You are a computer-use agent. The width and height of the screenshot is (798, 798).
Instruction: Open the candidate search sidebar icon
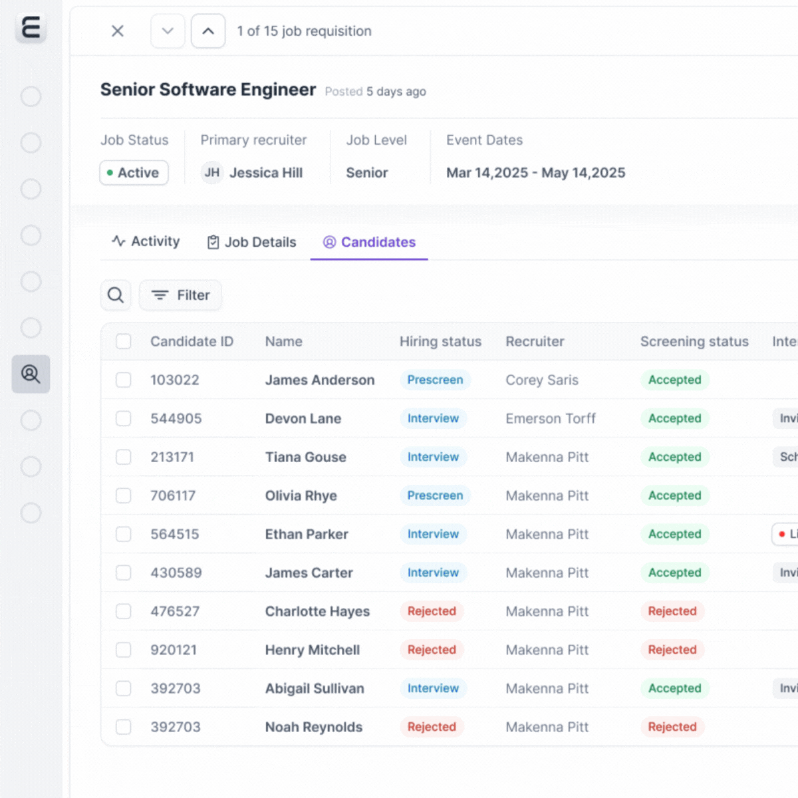[31, 374]
